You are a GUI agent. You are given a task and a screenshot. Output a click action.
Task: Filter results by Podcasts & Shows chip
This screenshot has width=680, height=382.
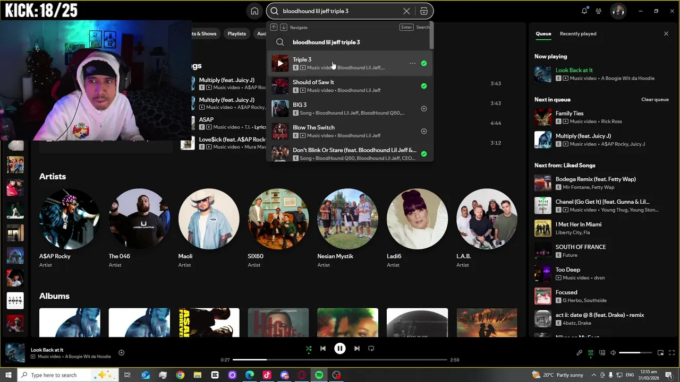pos(206,33)
